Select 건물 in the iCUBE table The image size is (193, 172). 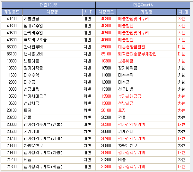pyautogui.click(x=52, y=118)
